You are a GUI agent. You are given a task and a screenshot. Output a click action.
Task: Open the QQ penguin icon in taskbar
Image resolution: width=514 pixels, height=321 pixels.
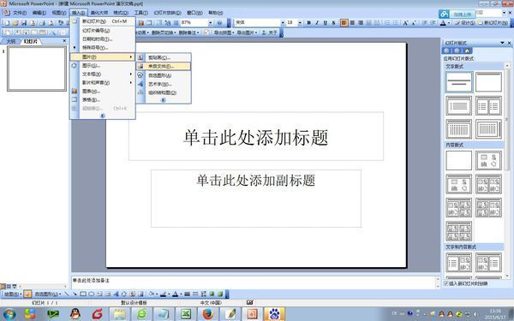pos(75,314)
